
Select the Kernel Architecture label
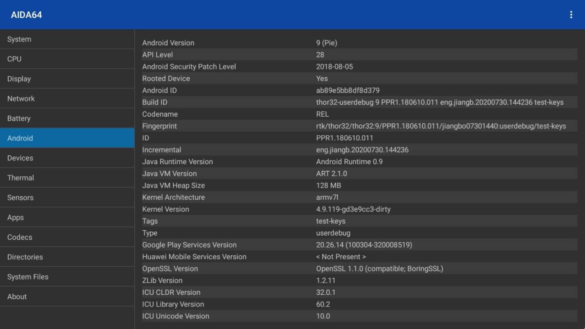(x=173, y=197)
